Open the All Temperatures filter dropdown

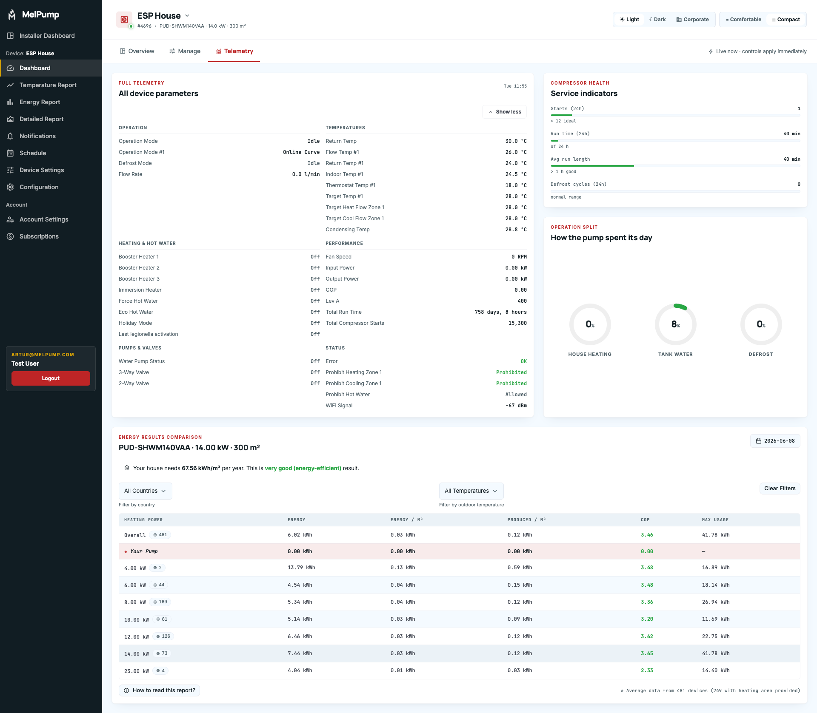(471, 491)
